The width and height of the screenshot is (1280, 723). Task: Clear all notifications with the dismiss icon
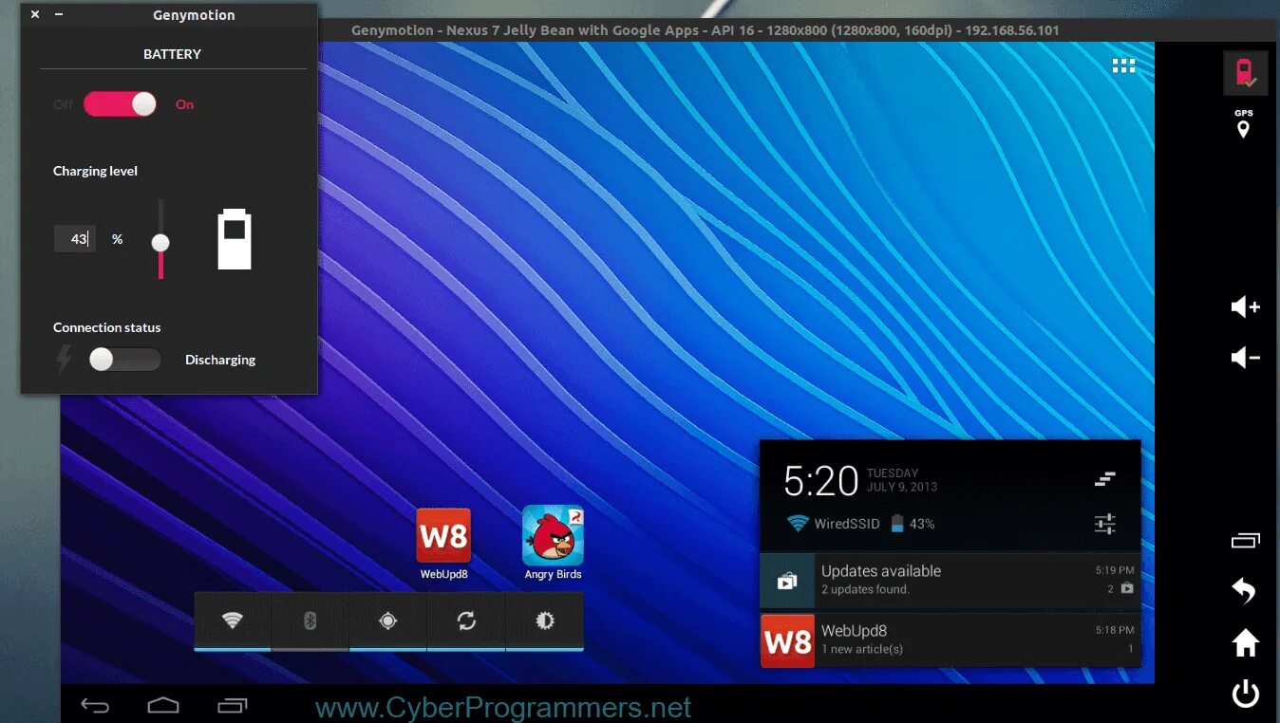click(1104, 479)
